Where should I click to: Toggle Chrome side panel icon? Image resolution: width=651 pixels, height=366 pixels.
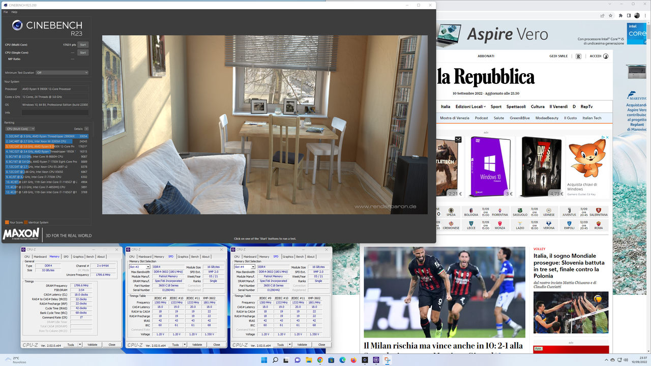point(629,16)
